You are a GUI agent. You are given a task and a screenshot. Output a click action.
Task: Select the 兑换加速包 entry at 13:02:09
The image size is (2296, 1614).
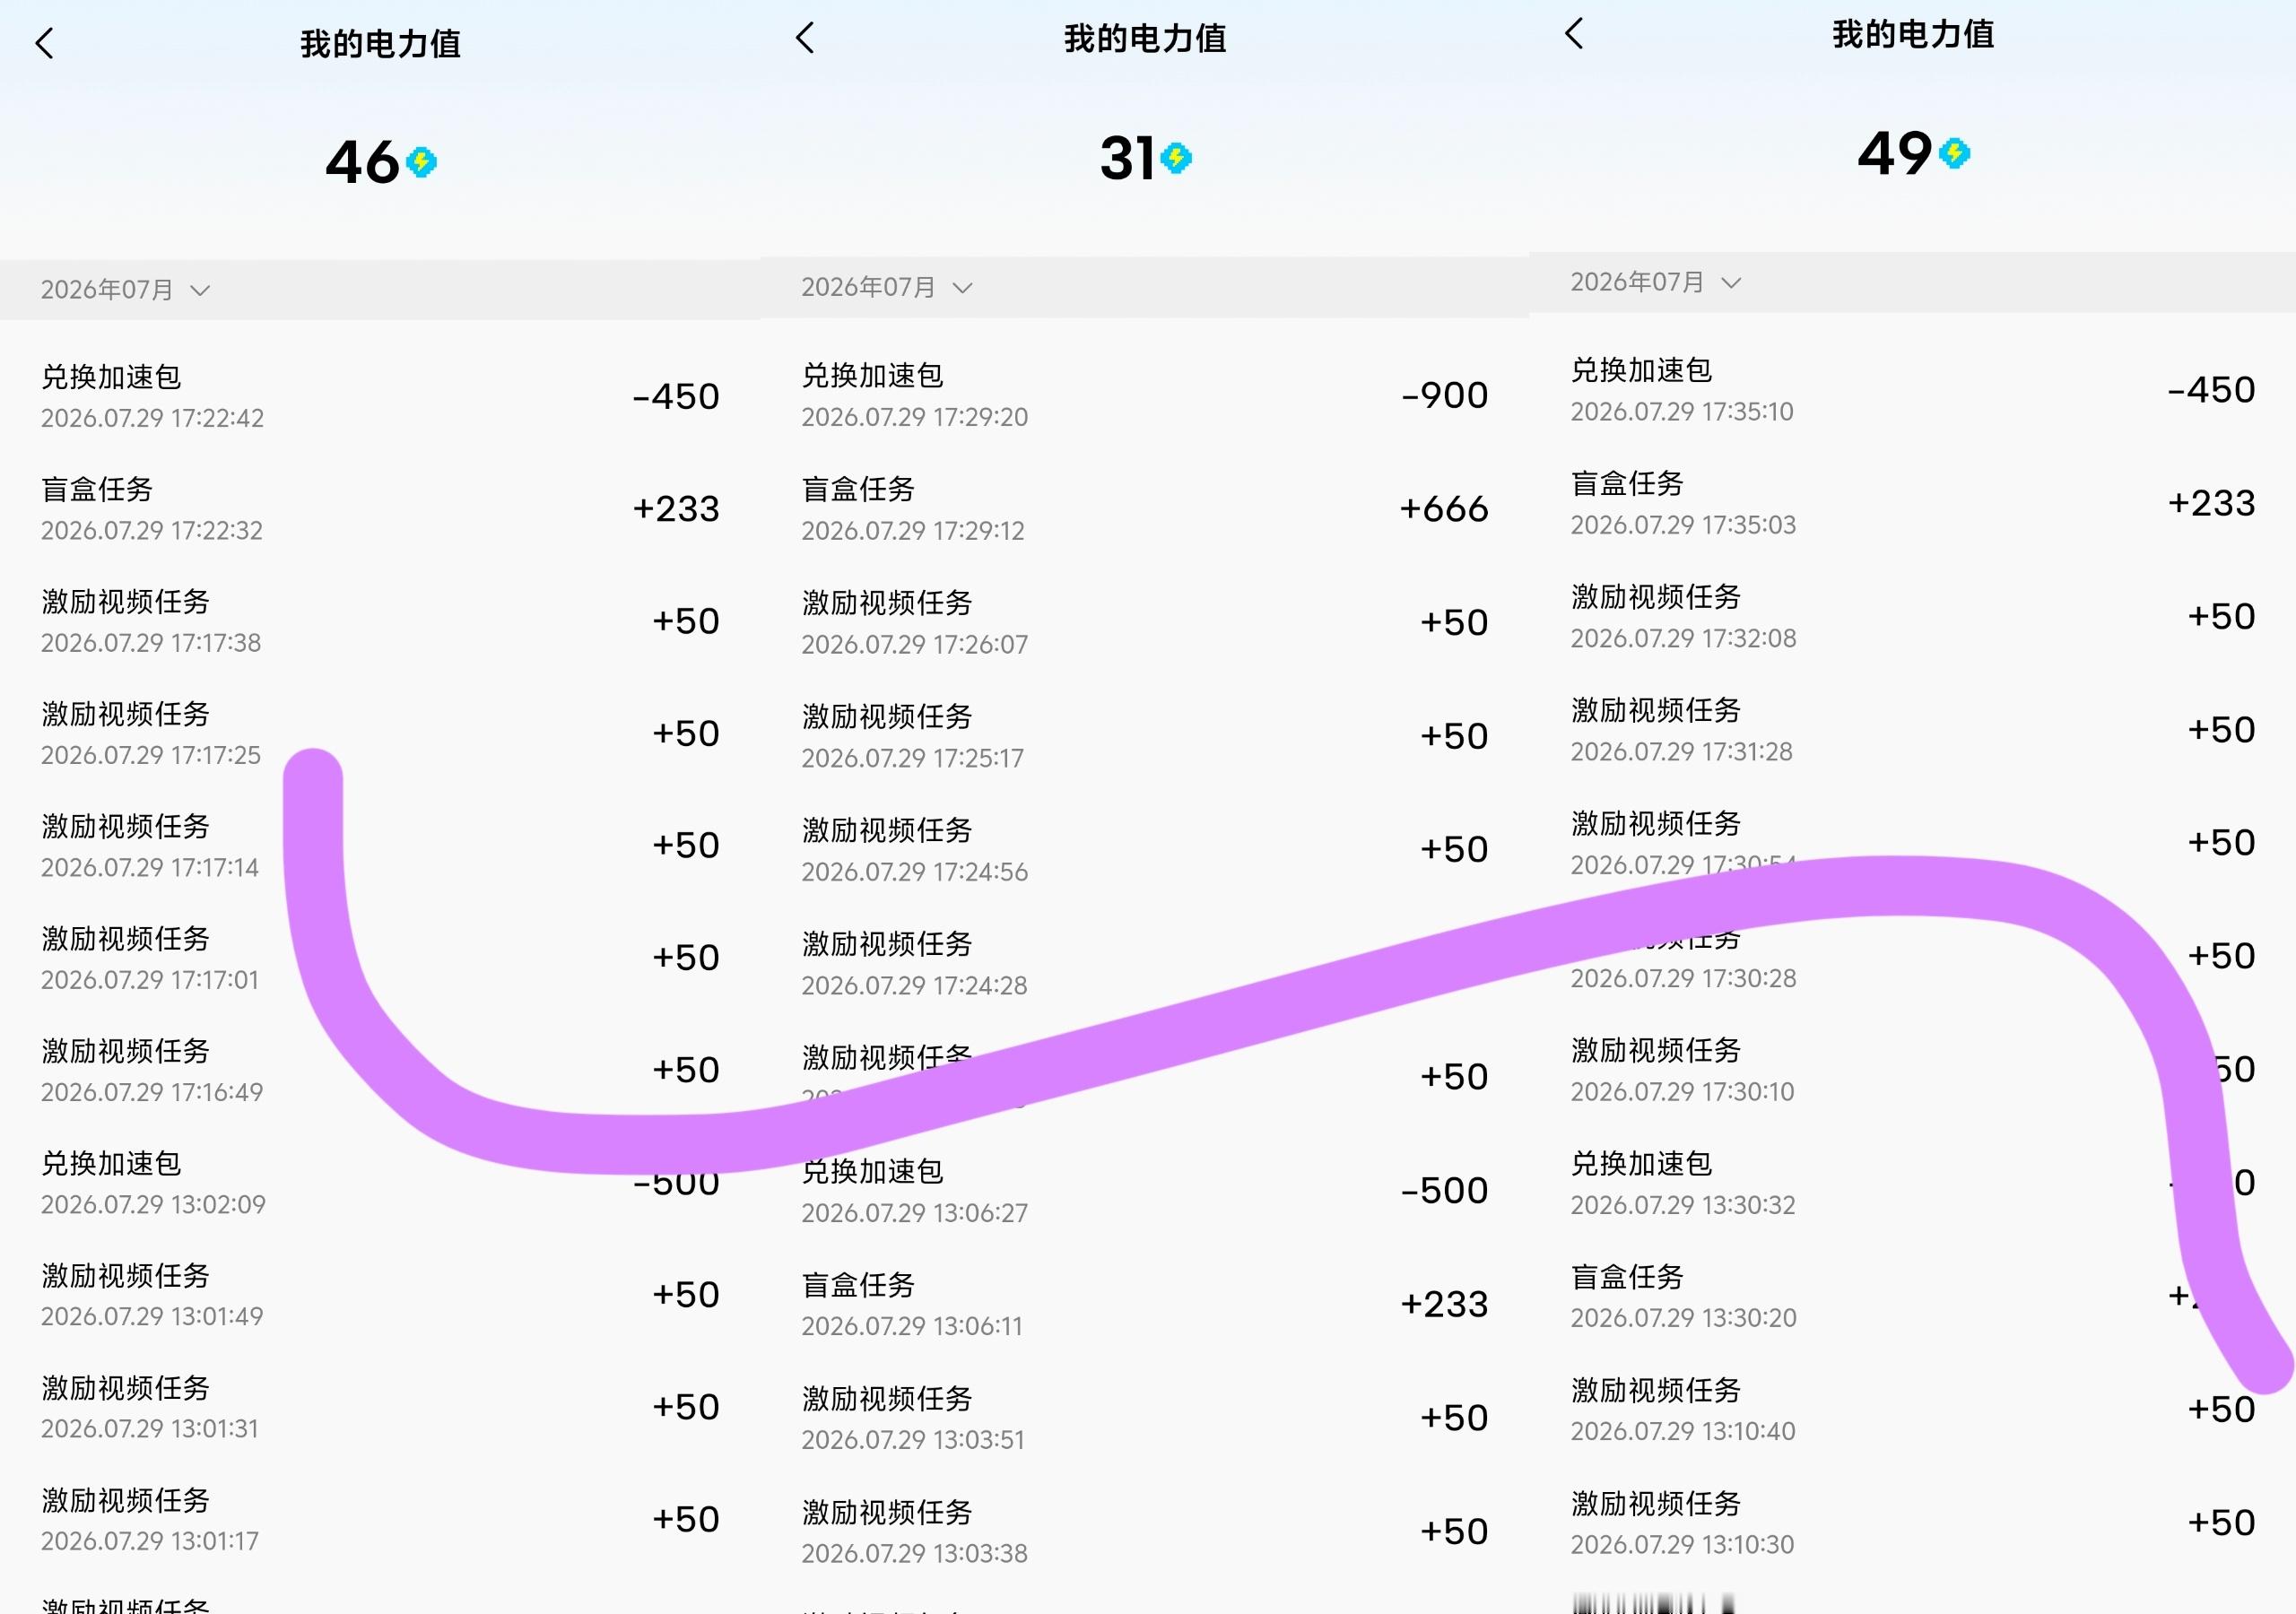[380, 1183]
